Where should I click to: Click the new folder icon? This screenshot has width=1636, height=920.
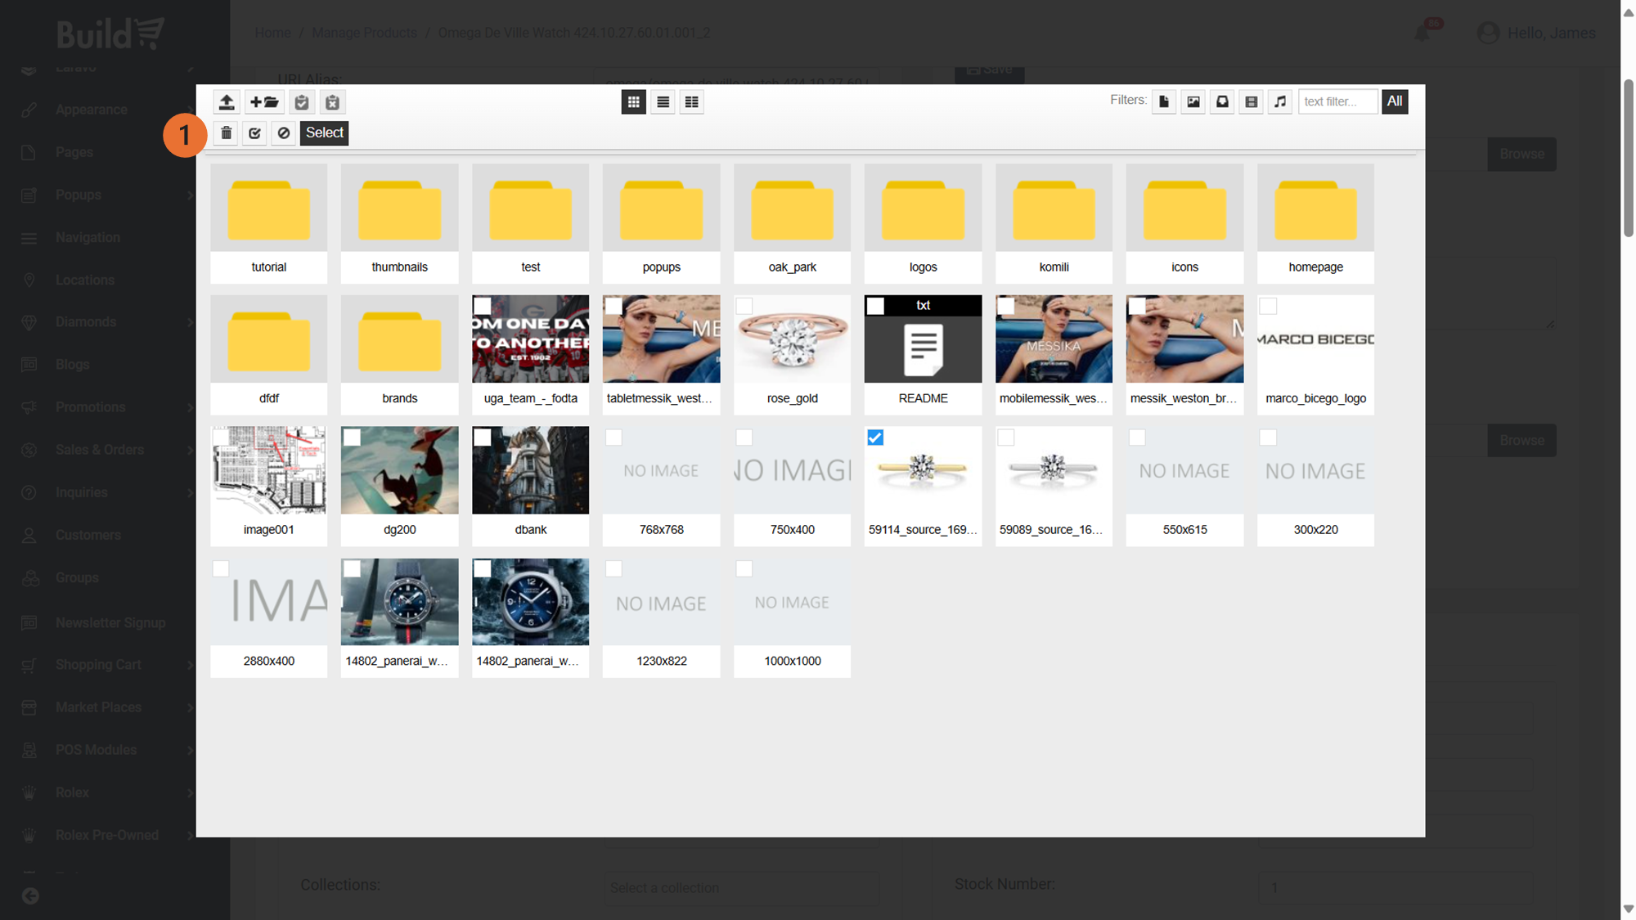tap(264, 102)
